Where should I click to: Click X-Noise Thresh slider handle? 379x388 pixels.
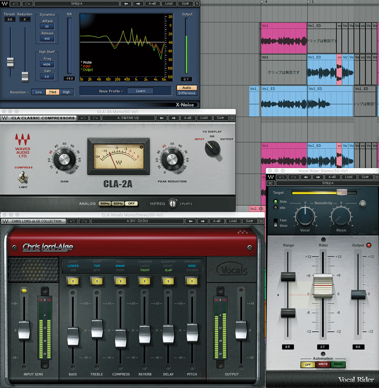pos(10,63)
